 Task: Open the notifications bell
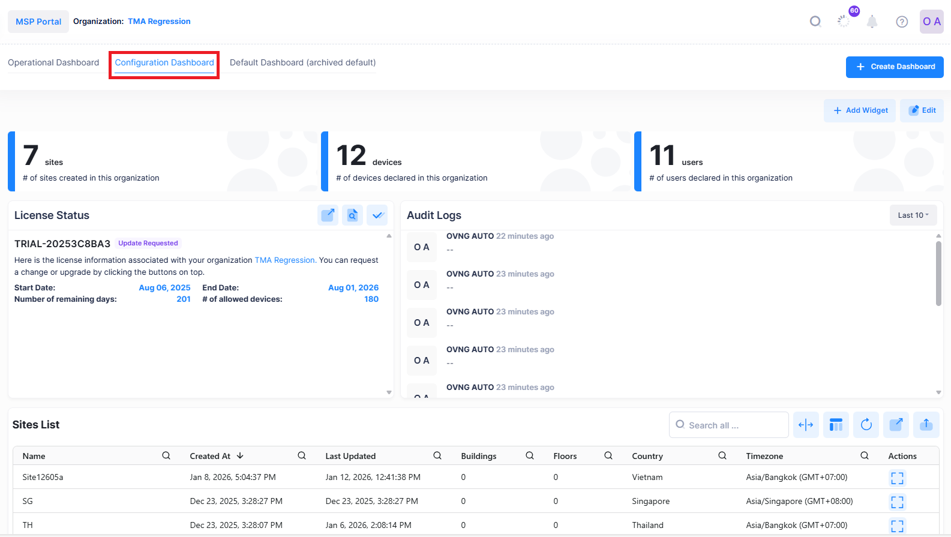click(872, 22)
